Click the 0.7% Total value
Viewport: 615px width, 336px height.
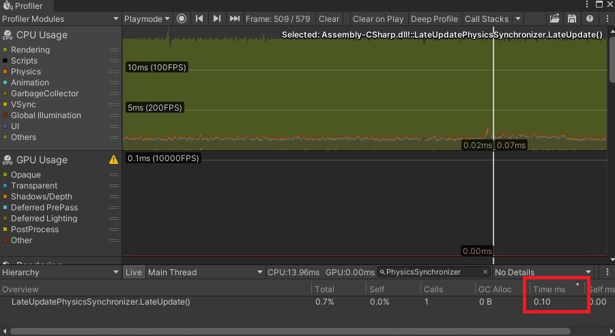(x=324, y=302)
